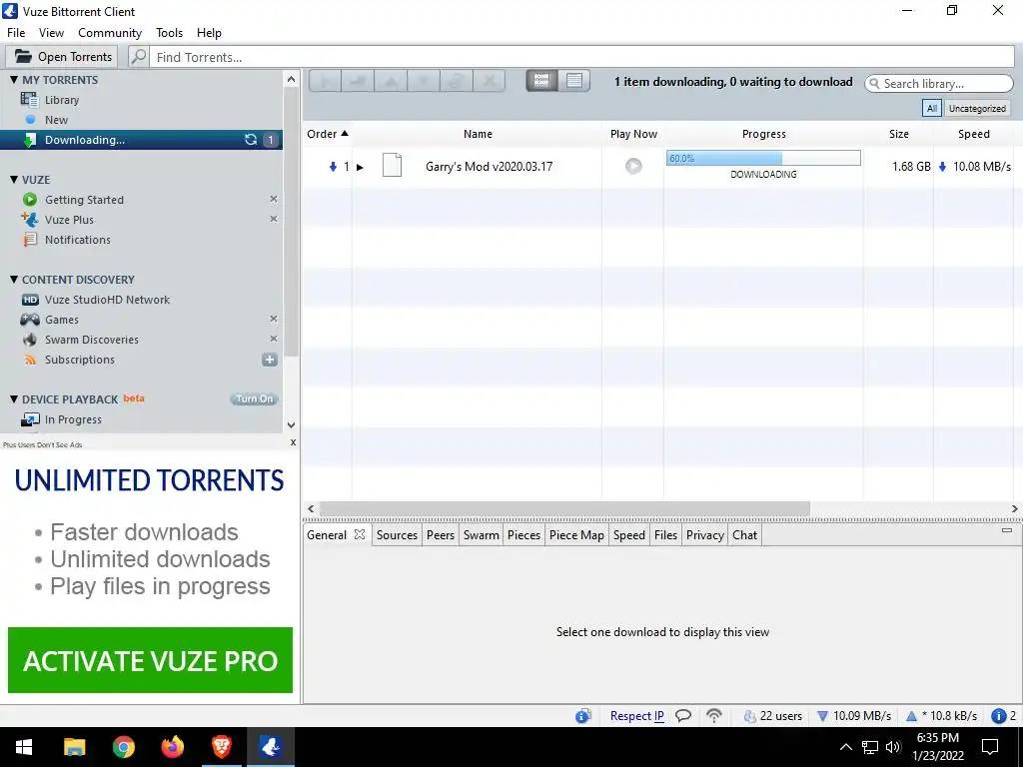
Task: Open In Progress device playback entry
Action: (x=72, y=419)
